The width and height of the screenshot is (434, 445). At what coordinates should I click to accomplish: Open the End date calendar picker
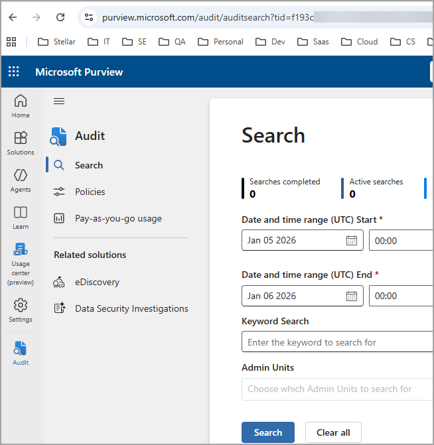(x=351, y=296)
